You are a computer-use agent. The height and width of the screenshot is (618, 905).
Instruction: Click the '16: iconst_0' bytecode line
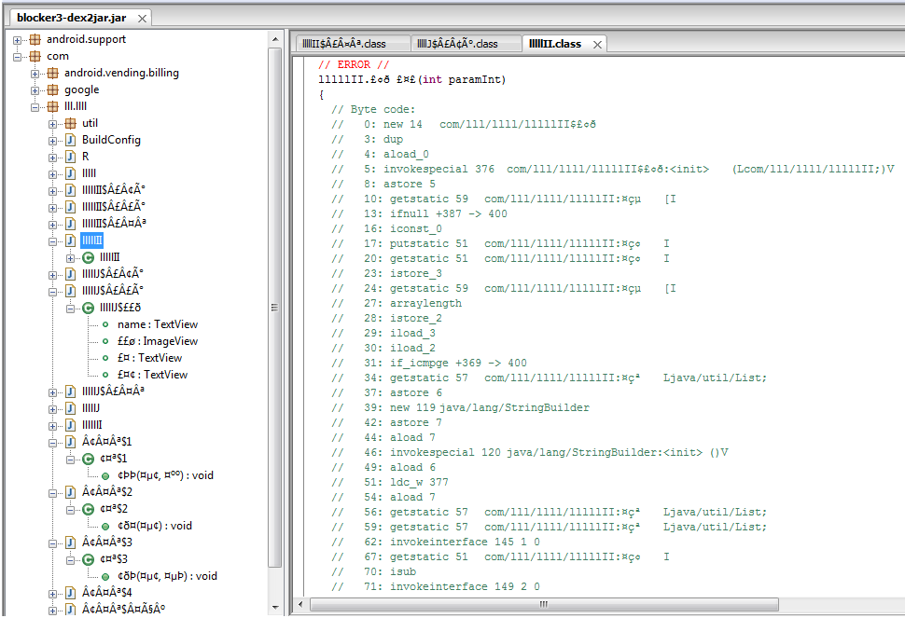point(386,229)
